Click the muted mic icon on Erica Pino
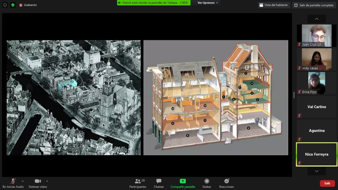Image resolution: width=338 pixels, height=190 pixels. [299, 92]
